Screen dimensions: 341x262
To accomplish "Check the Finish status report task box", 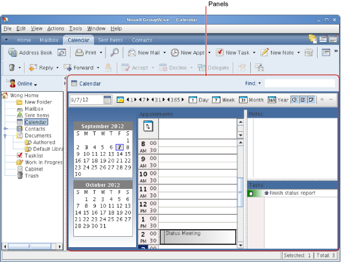I will (251, 193).
